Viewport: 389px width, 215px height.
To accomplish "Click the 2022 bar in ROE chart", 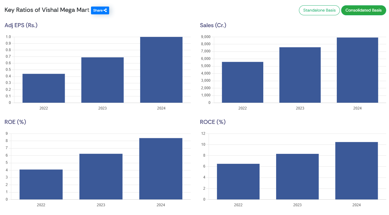I will click(x=41, y=184).
